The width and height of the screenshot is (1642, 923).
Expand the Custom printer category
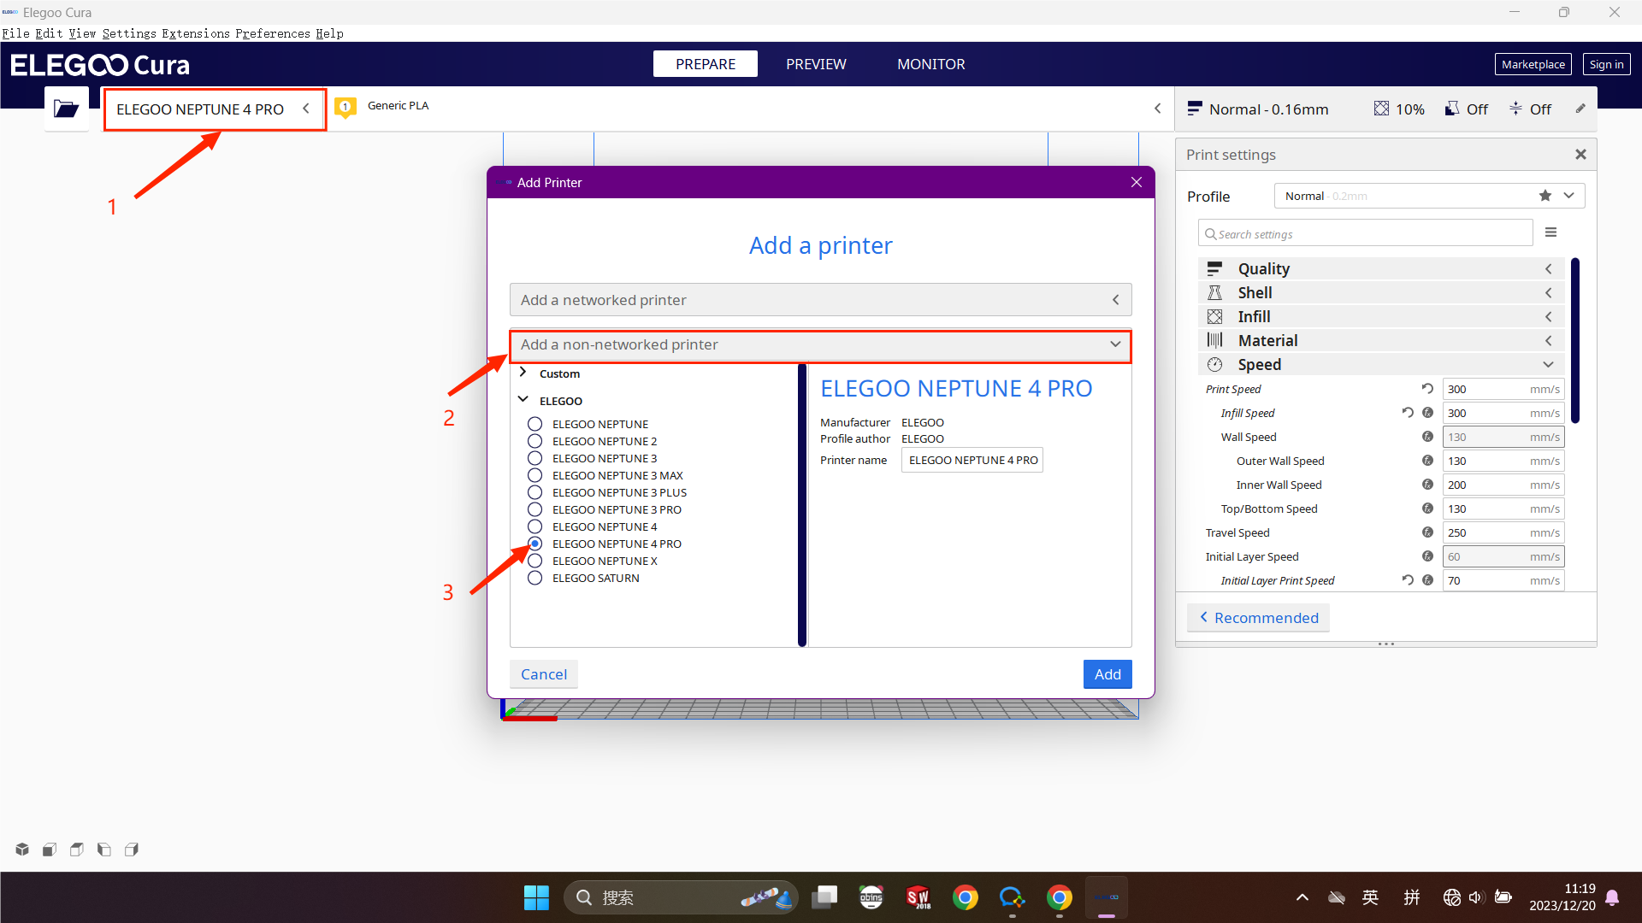point(523,373)
